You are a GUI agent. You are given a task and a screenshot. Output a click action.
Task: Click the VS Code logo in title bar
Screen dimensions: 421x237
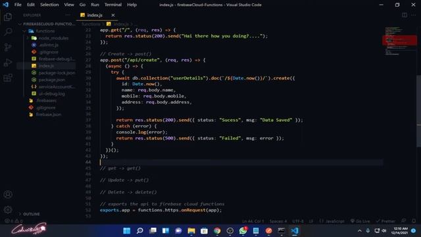pyautogui.click(x=6, y=5)
